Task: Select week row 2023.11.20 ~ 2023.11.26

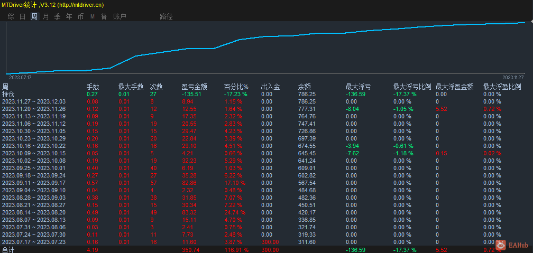Action: tap(34, 109)
